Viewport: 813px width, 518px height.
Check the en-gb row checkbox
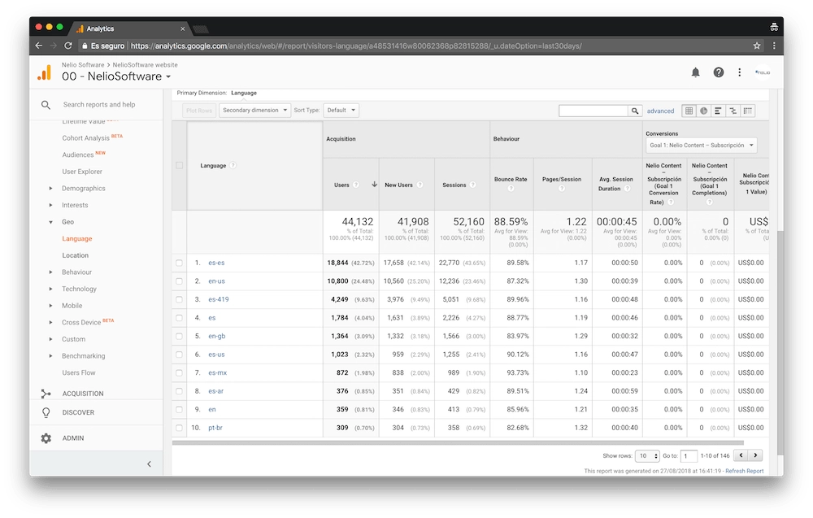180,336
